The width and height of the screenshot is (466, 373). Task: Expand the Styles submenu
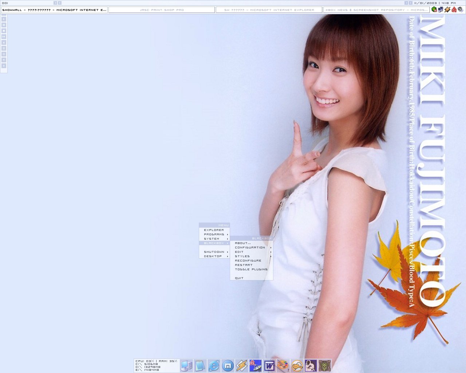[252, 256]
